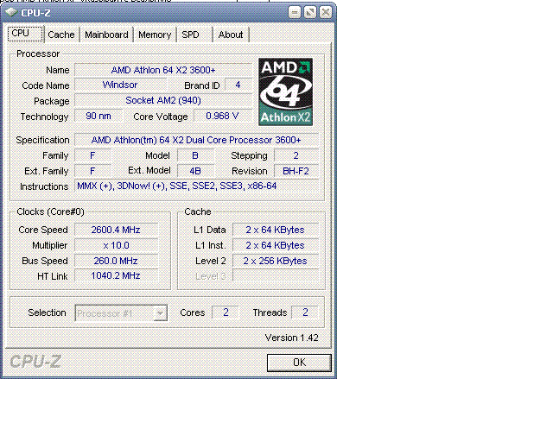Image resolution: width=553 pixels, height=442 pixels.
Task: Click the HT Link value 1040.2 MHz
Action: pyautogui.click(x=116, y=275)
